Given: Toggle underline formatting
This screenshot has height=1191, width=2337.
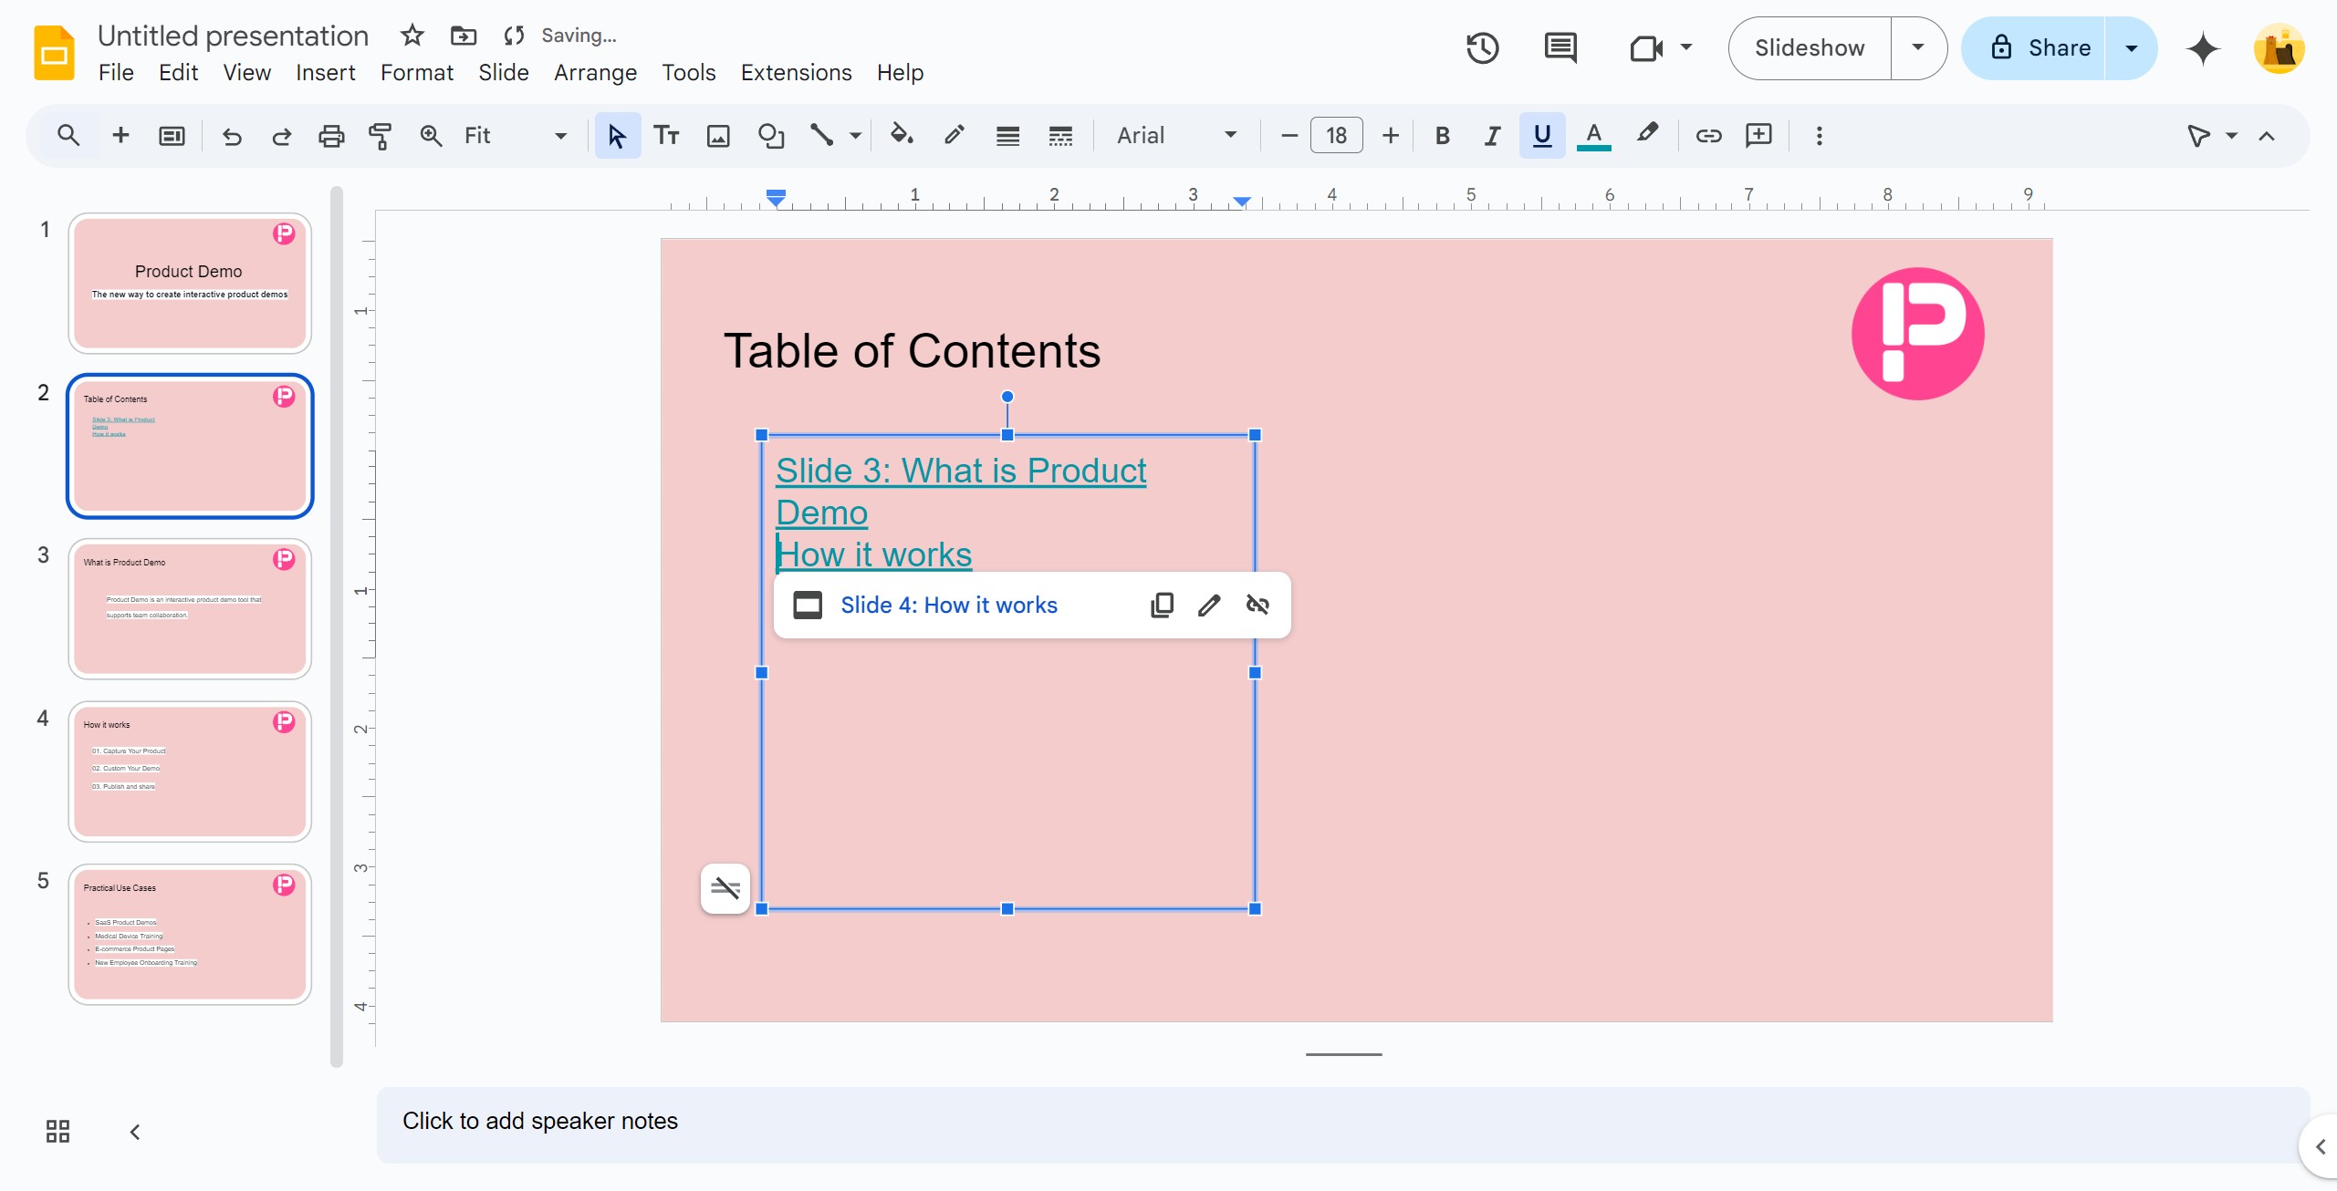Looking at the screenshot, I should click(1542, 136).
